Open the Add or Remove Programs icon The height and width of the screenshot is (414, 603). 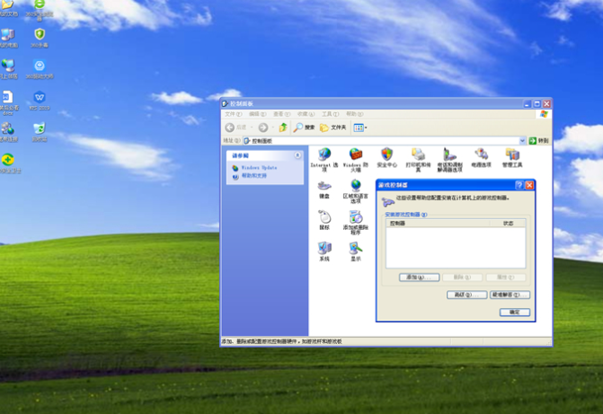pos(356,222)
